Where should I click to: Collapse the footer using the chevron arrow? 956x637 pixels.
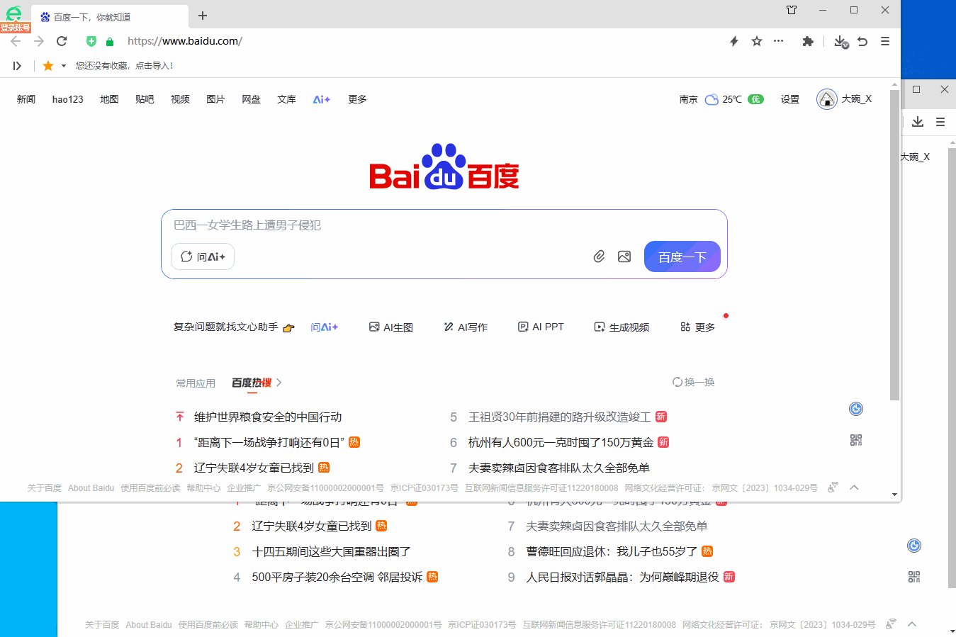click(854, 487)
